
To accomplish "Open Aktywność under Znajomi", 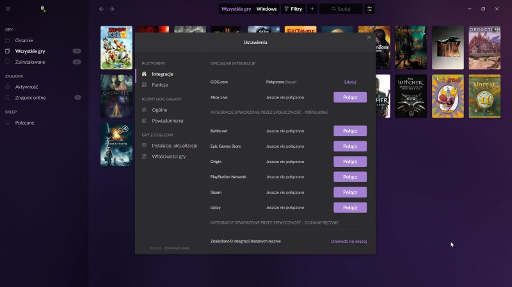I will point(26,87).
